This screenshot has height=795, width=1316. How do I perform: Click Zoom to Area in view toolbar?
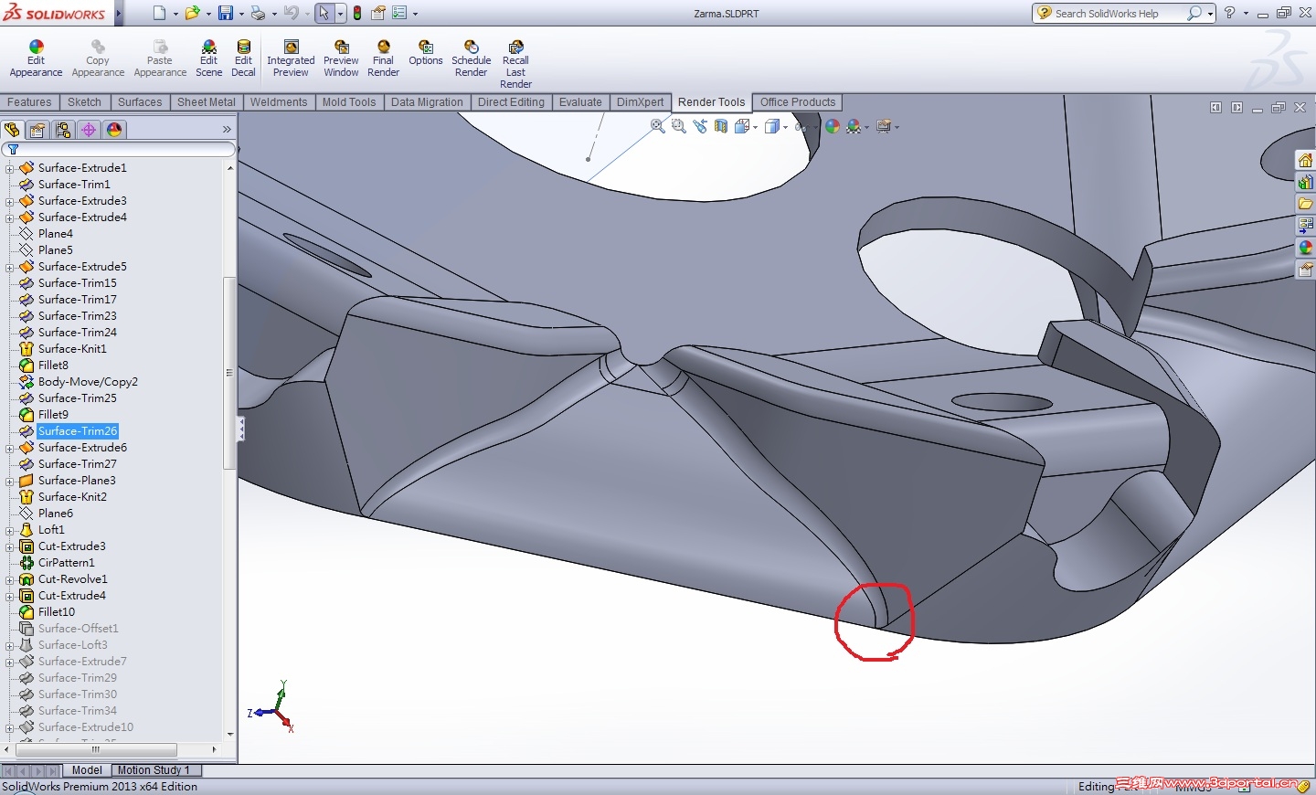pyautogui.click(x=679, y=126)
